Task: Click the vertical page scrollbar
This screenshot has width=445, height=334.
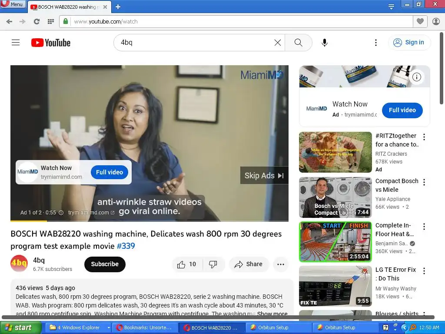Action: 442,68
